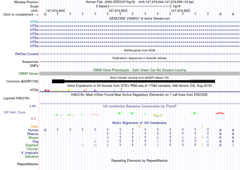Open the OMIM Gene Phenotypes track title
The height and width of the screenshot is (170, 240).
139,70
